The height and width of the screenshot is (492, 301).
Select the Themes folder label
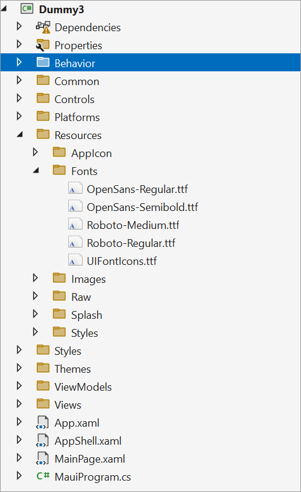[x=72, y=369]
